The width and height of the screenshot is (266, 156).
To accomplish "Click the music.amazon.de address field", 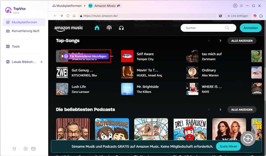I will pyautogui.click(x=147, y=16).
